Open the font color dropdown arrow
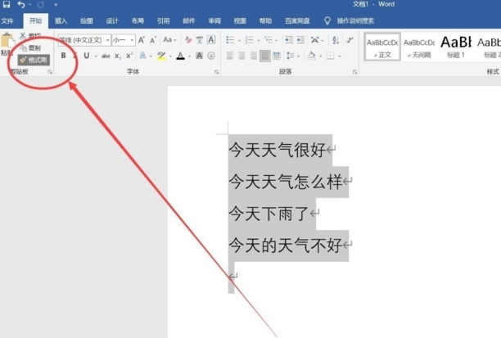The image size is (501, 338). pos(189,56)
